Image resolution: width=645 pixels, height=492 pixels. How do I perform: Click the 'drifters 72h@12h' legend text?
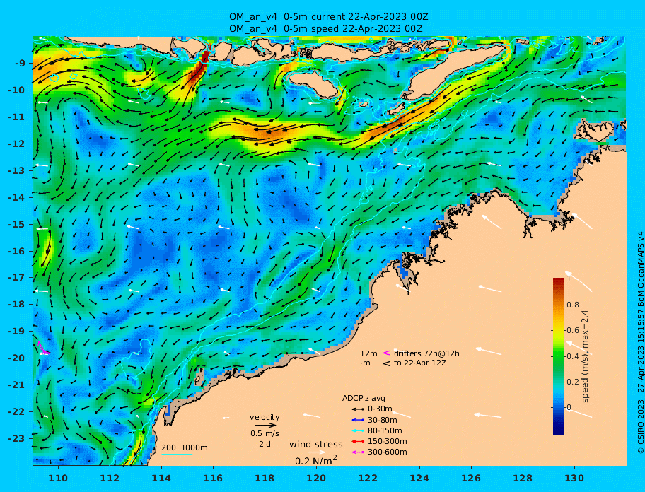pos(426,353)
